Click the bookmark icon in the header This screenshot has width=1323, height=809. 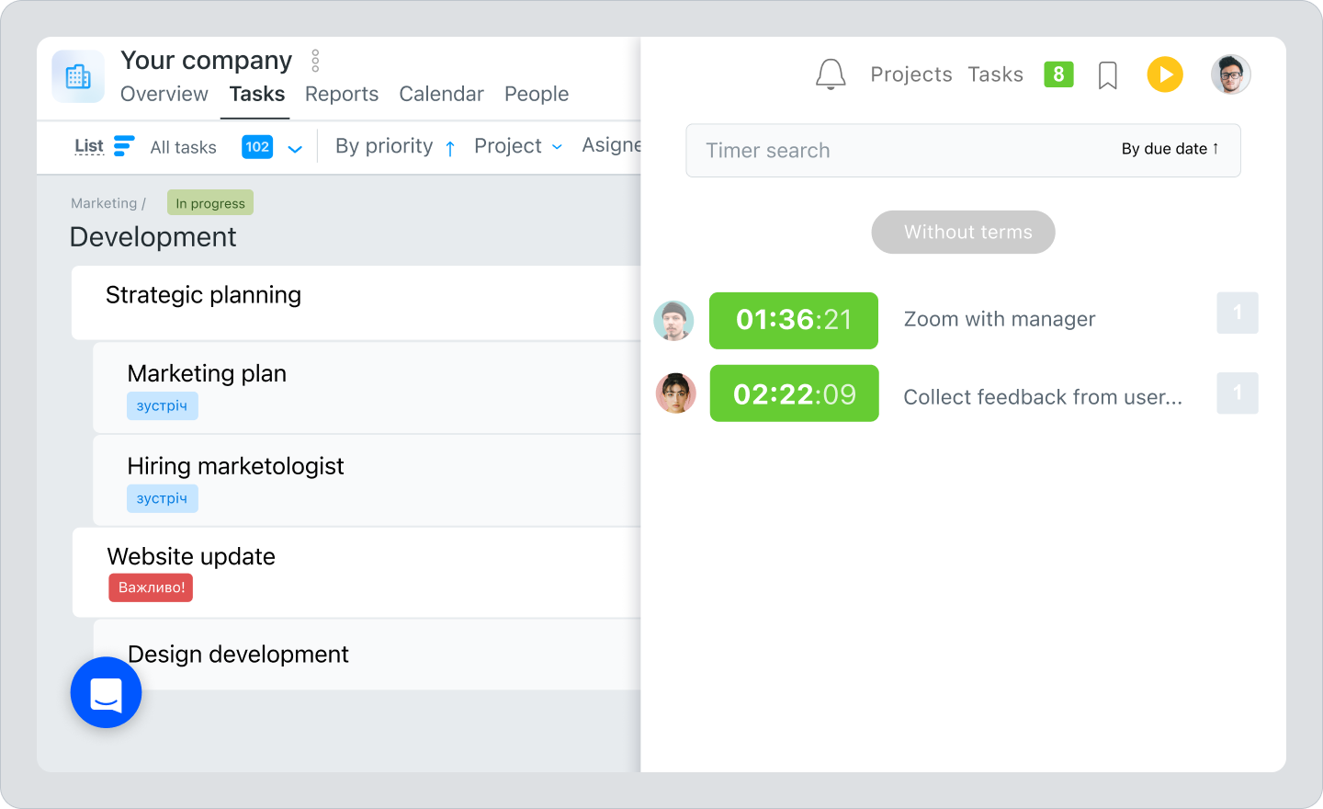point(1107,74)
